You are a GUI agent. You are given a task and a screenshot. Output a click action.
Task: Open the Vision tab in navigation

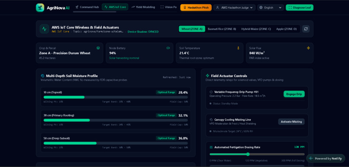[168, 7]
